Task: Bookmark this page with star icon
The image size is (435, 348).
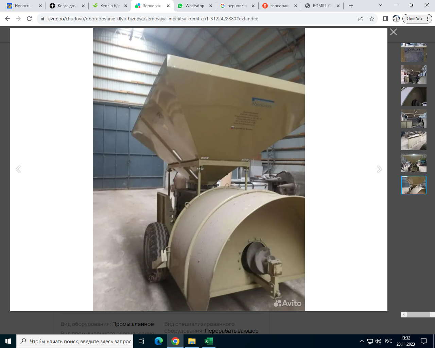Action: click(x=372, y=19)
